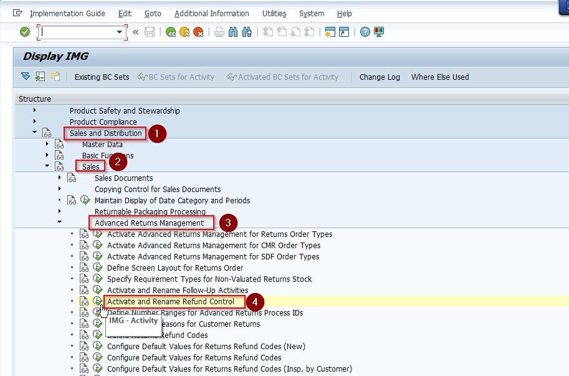
Task: Click the Save icon in toolbar
Action: click(150, 32)
